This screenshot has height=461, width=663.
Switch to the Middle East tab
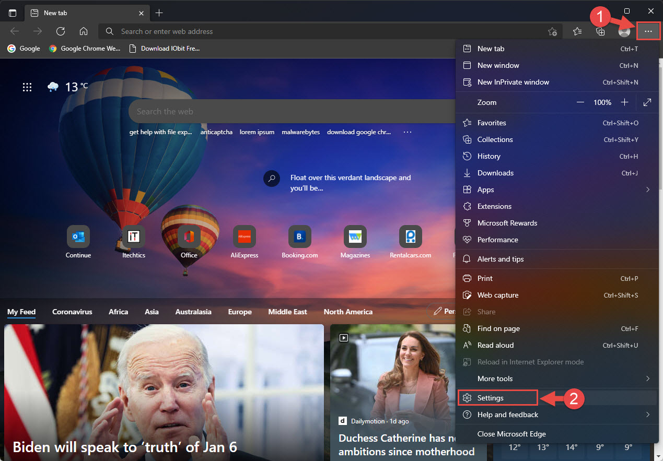coord(287,312)
